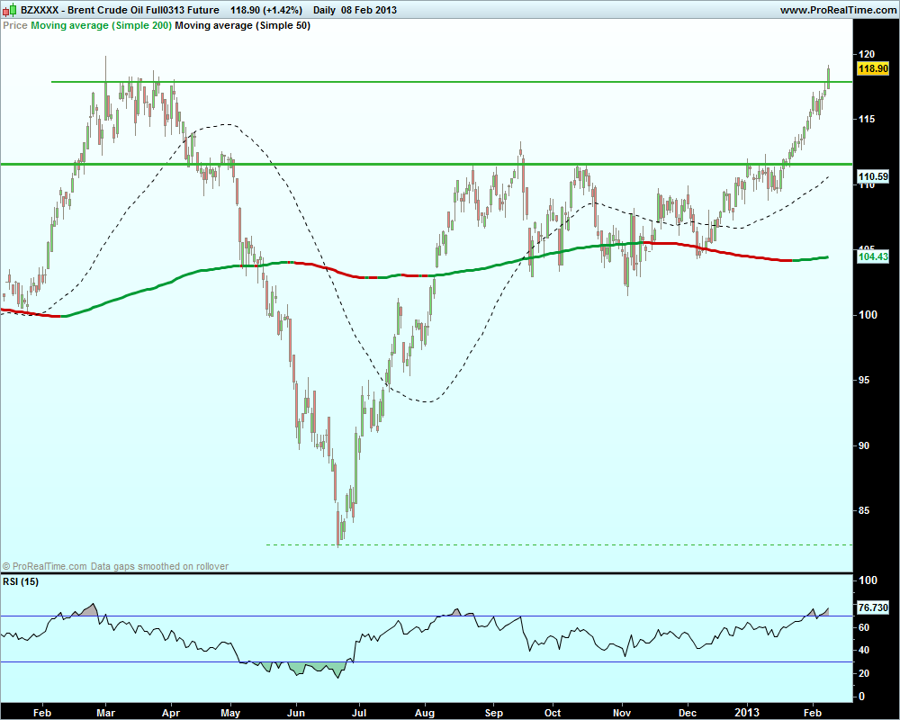The height and width of the screenshot is (720, 900).
Task: Click the yellow 118.90 current price tag
Action: point(873,68)
